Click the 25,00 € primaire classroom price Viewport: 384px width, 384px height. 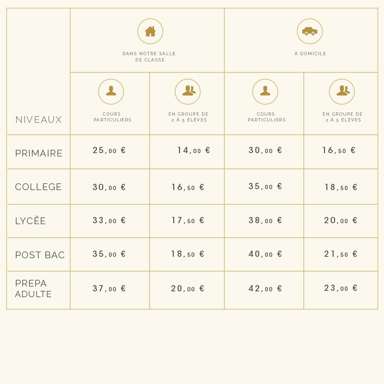(x=109, y=150)
